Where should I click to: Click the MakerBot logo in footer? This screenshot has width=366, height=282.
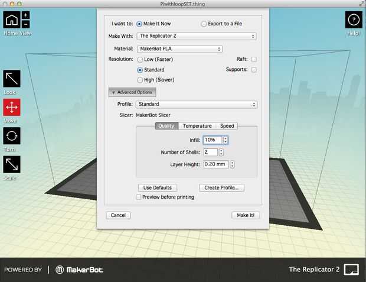click(x=79, y=270)
